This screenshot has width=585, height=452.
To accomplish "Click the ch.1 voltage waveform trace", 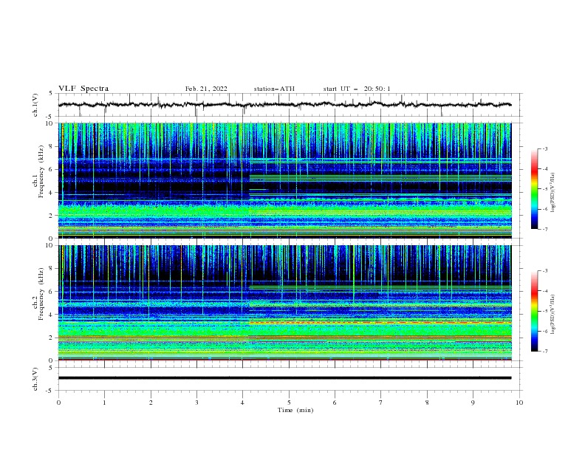I will tap(284, 105).
